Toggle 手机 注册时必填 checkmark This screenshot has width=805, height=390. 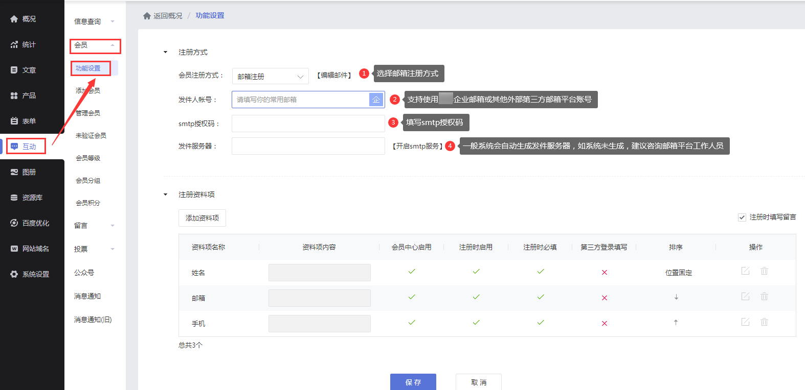tap(541, 323)
